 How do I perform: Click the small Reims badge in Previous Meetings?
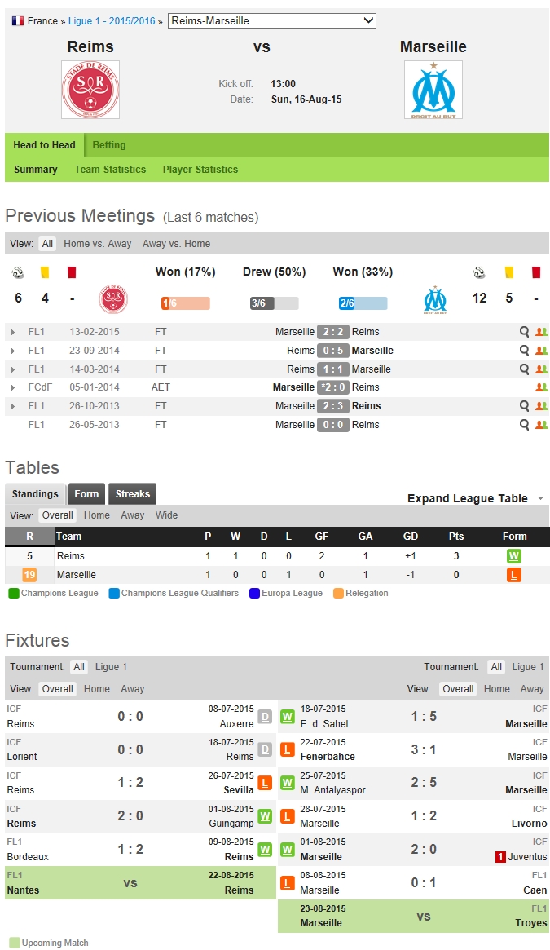[x=112, y=300]
